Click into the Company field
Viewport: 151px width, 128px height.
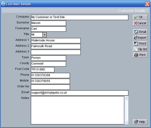(80, 17)
